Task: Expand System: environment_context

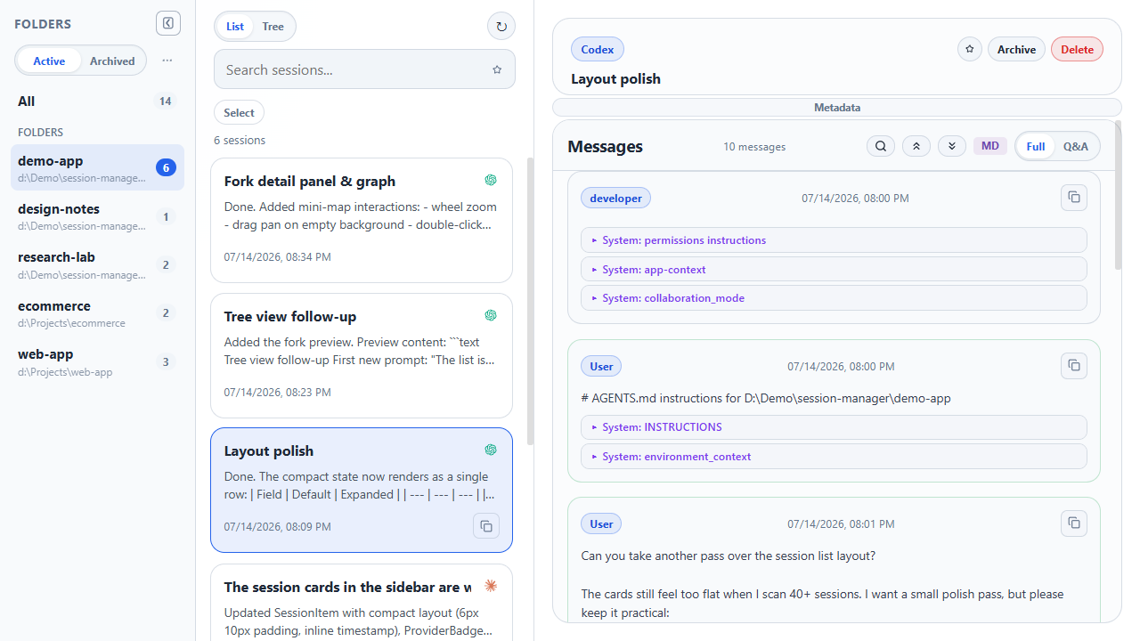Action: [834, 456]
